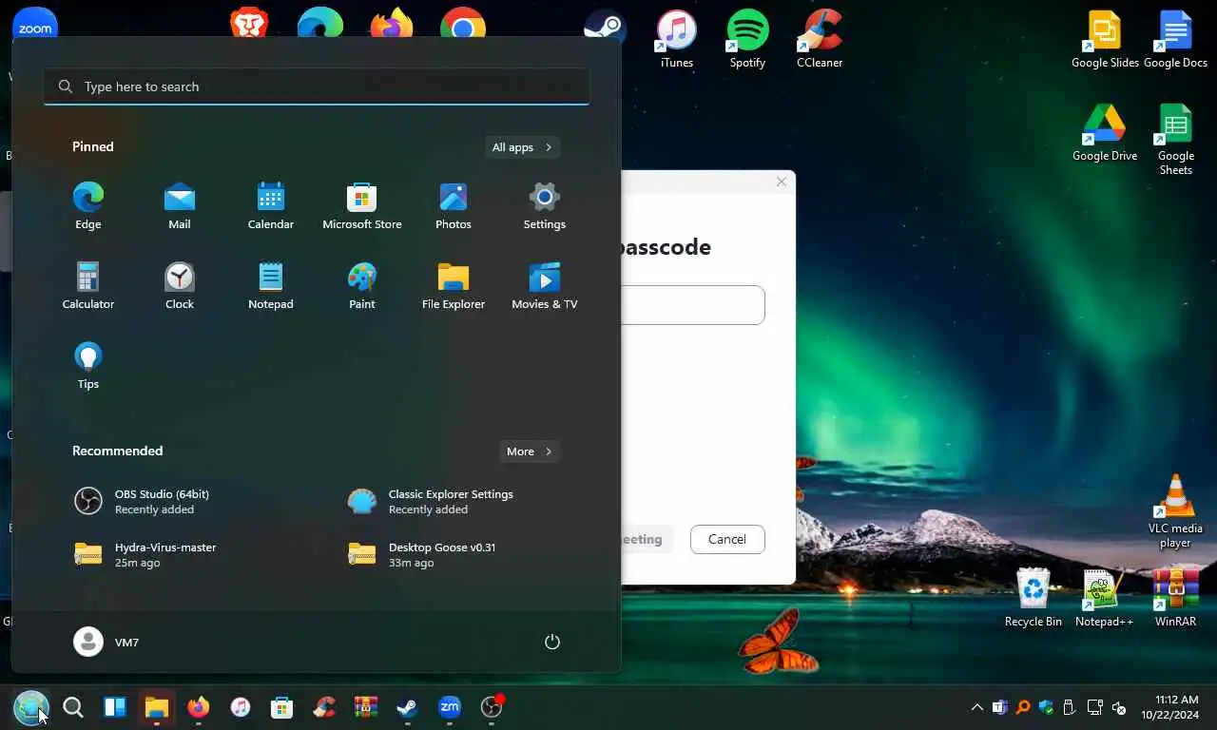Select the VLC media player shortcut
Viewport: 1217px width, 730px height.
coord(1175,511)
